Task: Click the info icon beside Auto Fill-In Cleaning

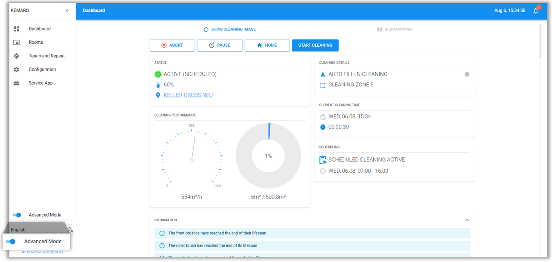Action: (467, 74)
